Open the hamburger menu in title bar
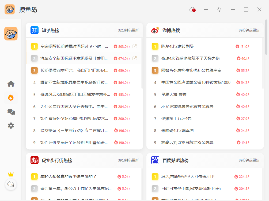Viewport: 269px width, 201px height. pyautogui.click(x=206, y=10)
